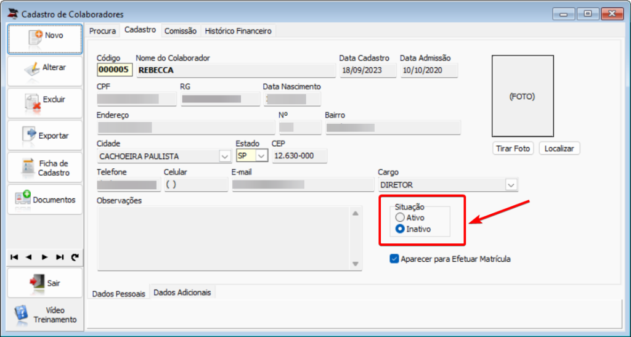
Task: Open the Histórico Financeiro tab
Action: 238,31
